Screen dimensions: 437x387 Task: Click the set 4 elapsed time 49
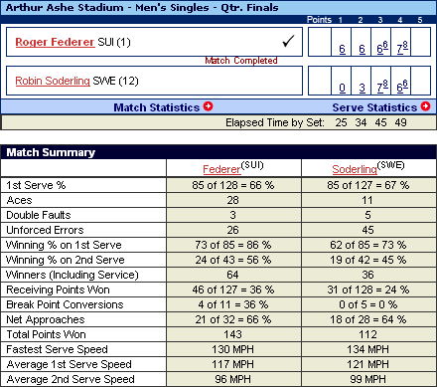point(400,122)
